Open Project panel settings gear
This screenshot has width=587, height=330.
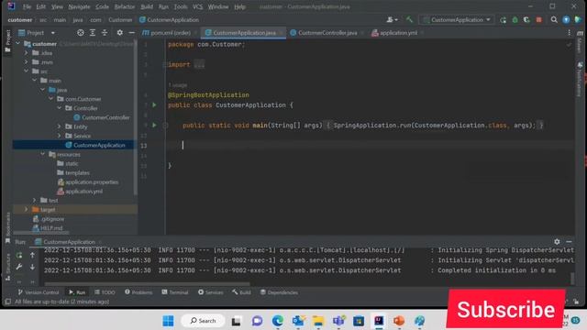pyautogui.click(x=120, y=33)
